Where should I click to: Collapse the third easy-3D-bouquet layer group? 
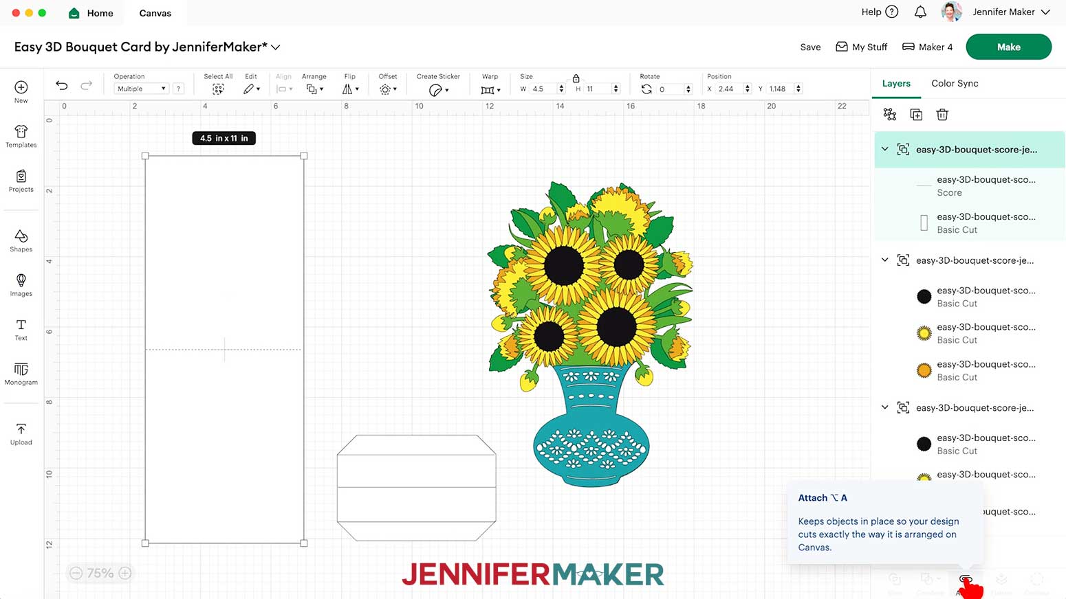pyautogui.click(x=885, y=407)
